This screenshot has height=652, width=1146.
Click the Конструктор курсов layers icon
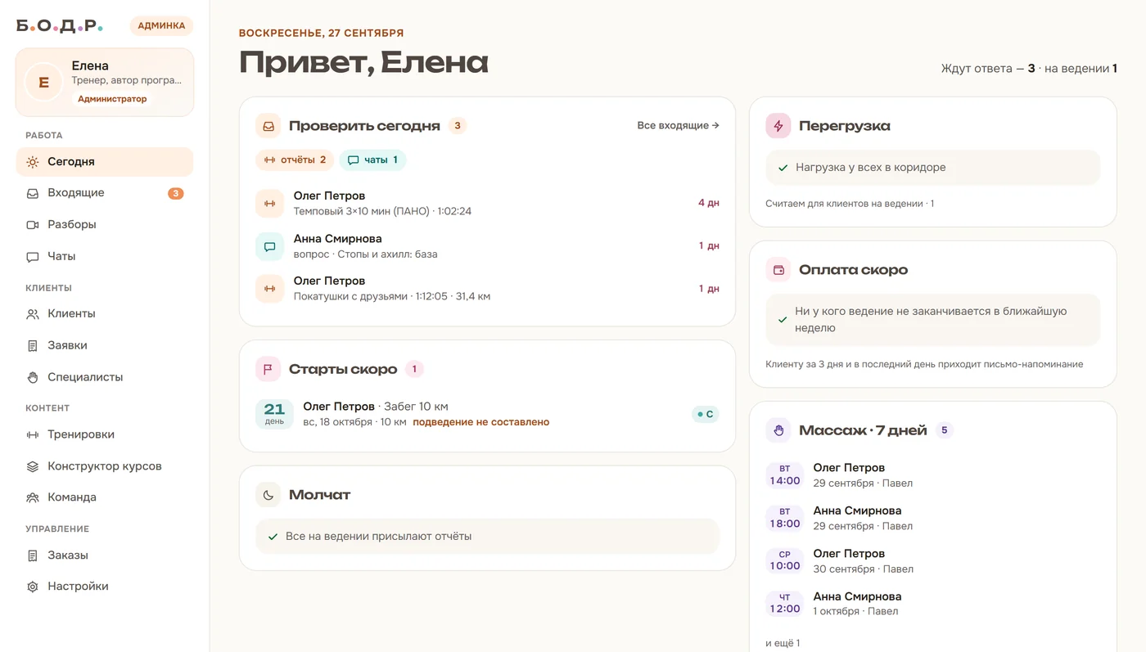(33, 466)
